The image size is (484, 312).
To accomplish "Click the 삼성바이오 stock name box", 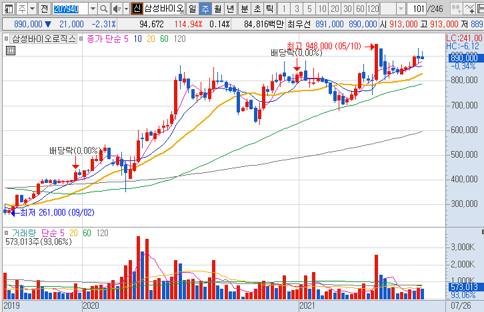I will point(164,9).
